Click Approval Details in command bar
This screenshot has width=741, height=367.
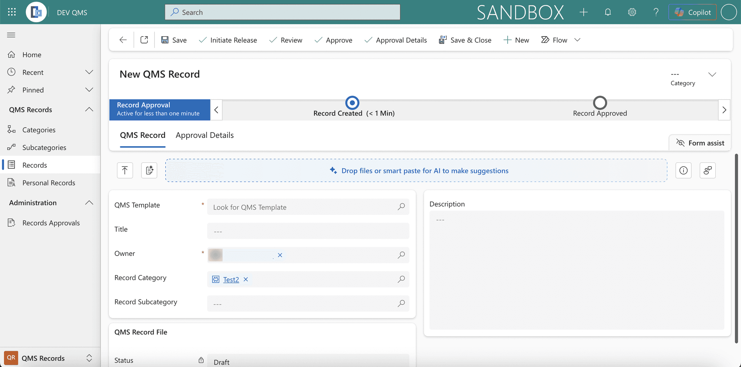click(396, 40)
